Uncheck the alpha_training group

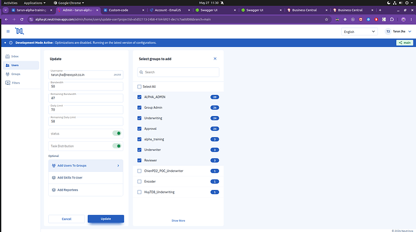(139, 139)
